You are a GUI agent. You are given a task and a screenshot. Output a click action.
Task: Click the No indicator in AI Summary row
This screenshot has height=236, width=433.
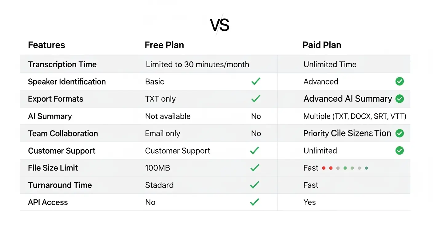(256, 116)
